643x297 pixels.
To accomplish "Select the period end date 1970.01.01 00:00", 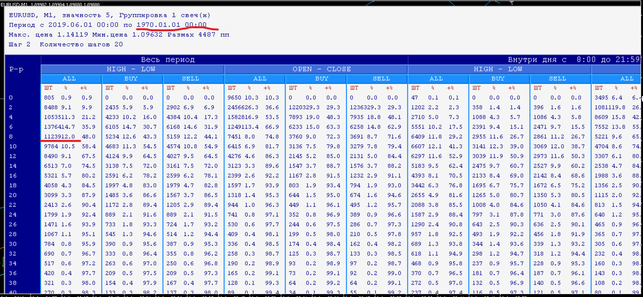I will (171, 24).
